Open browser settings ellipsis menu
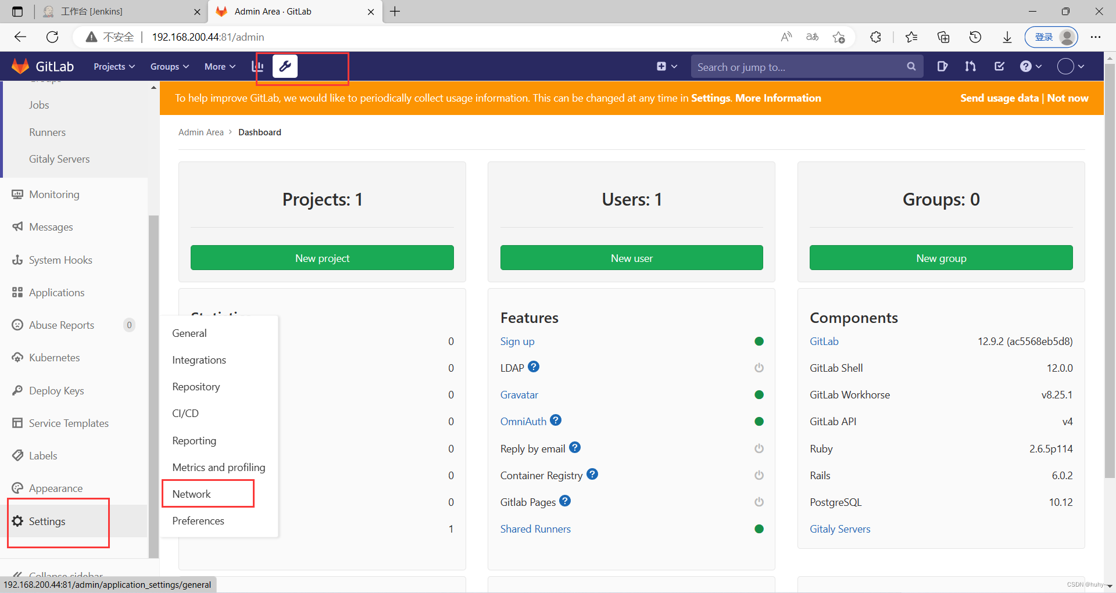The width and height of the screenshot is (1116, 593). [x=1096, y=37]
